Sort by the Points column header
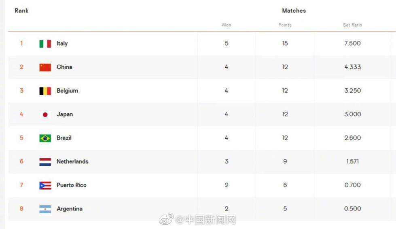 tap(285, 25)
